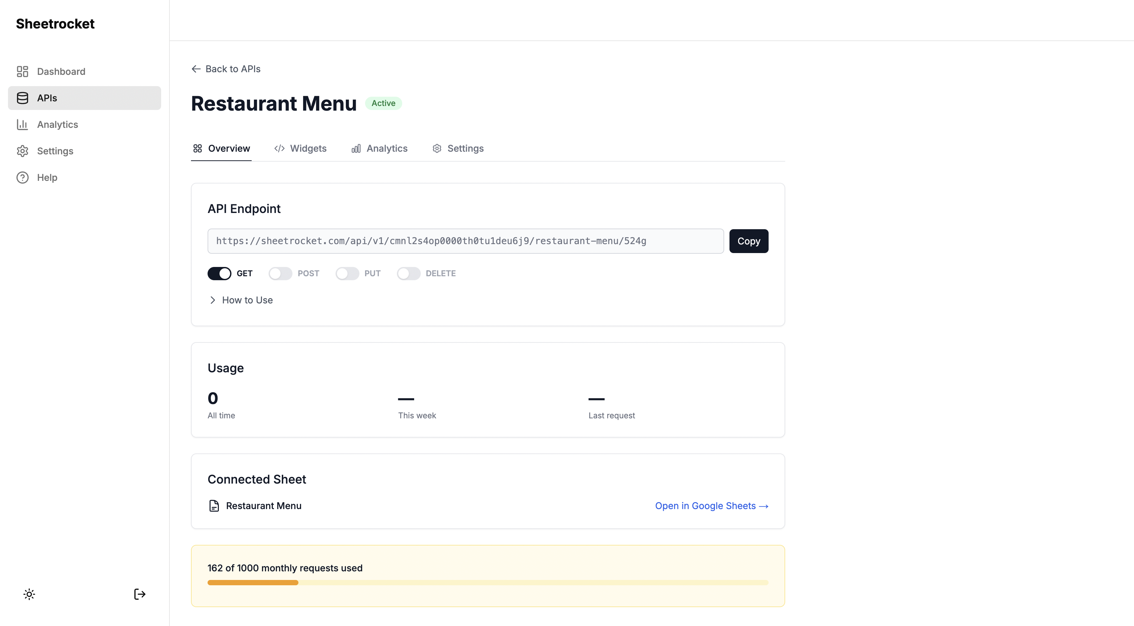This screenshot has height=626, width=1134.
Task: Toggle the light/dark theme sun icon
Action: [29, 594]
